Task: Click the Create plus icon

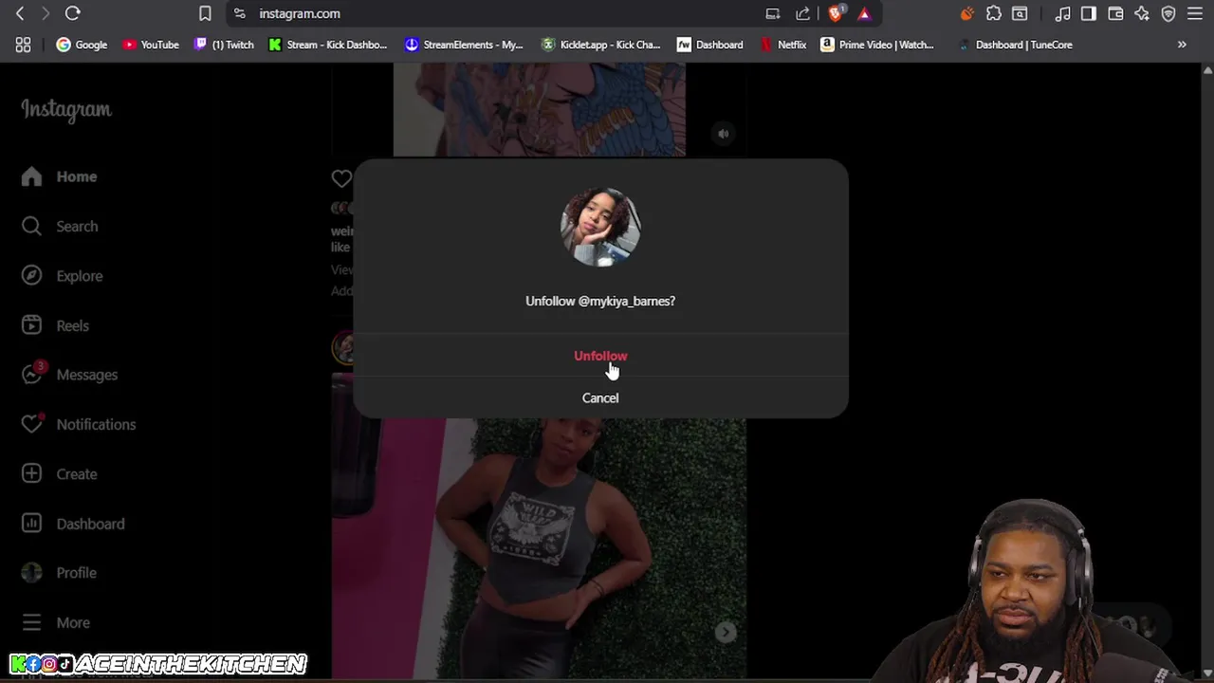Action: click(31, 474)
